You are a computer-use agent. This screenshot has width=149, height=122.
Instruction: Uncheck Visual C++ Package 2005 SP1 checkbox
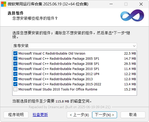pyautogui.click(x=15, y=58)
